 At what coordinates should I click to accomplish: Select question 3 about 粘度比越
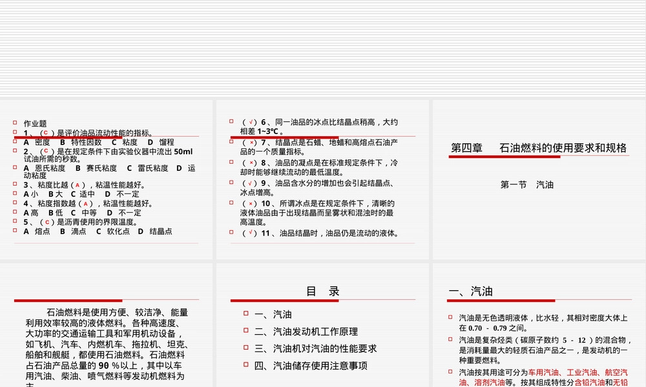pos(84,185)
